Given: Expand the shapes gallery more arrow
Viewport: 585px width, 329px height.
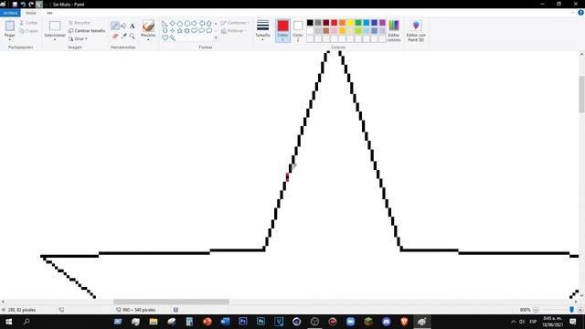Looking at the screenshot, I should point(216,37).
